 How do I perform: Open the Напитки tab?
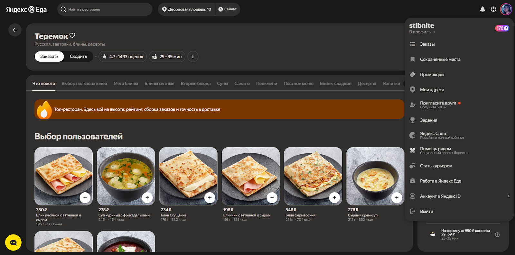[x=391, y=84]
